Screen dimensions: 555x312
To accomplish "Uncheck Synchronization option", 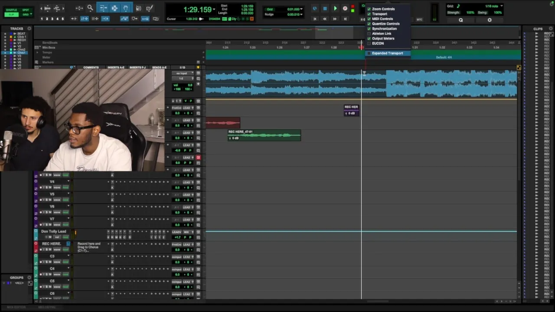I will 384,29.
